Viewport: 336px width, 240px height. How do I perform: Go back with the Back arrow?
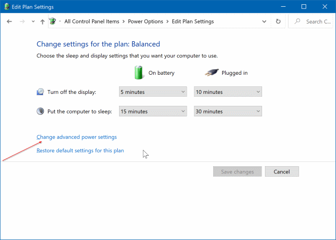click(x=9, y=22)
